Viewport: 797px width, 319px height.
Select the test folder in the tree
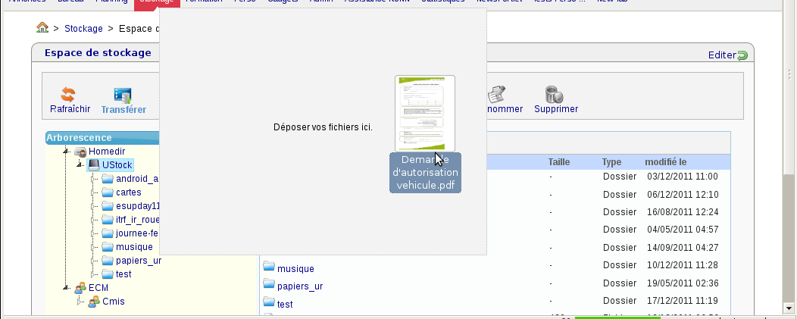click(123, 274)
